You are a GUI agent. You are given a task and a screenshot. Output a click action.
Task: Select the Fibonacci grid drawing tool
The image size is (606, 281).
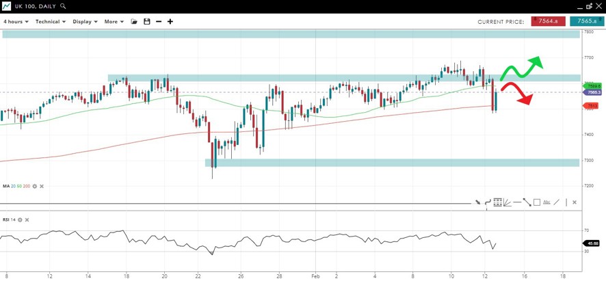point(498,202)
